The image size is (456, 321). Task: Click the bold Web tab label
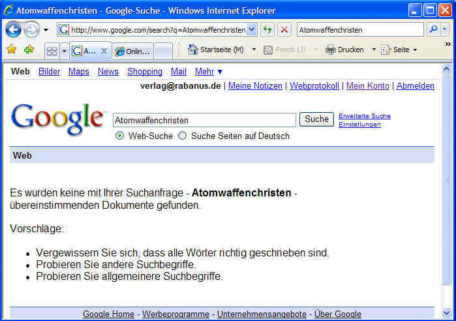click(20, 72)
